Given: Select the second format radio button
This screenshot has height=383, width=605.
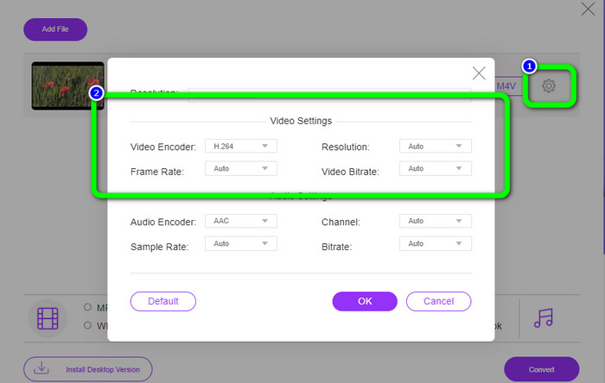Looking at the screenshot, I should click(87, 325).
